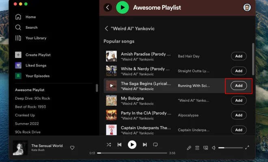
Task: Open Best of Rock: 1993 playlist
Action: point(30,107)
